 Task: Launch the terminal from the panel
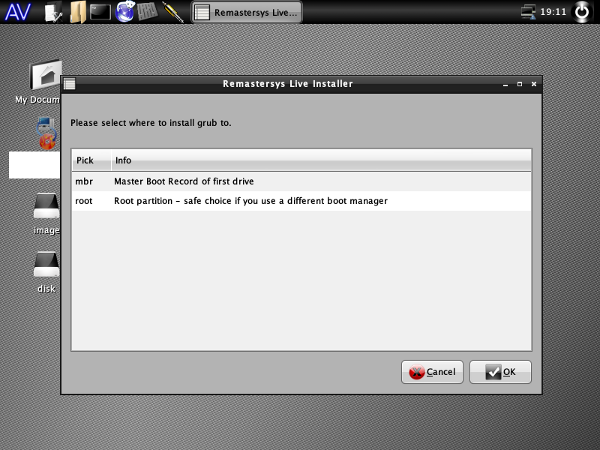100,12
